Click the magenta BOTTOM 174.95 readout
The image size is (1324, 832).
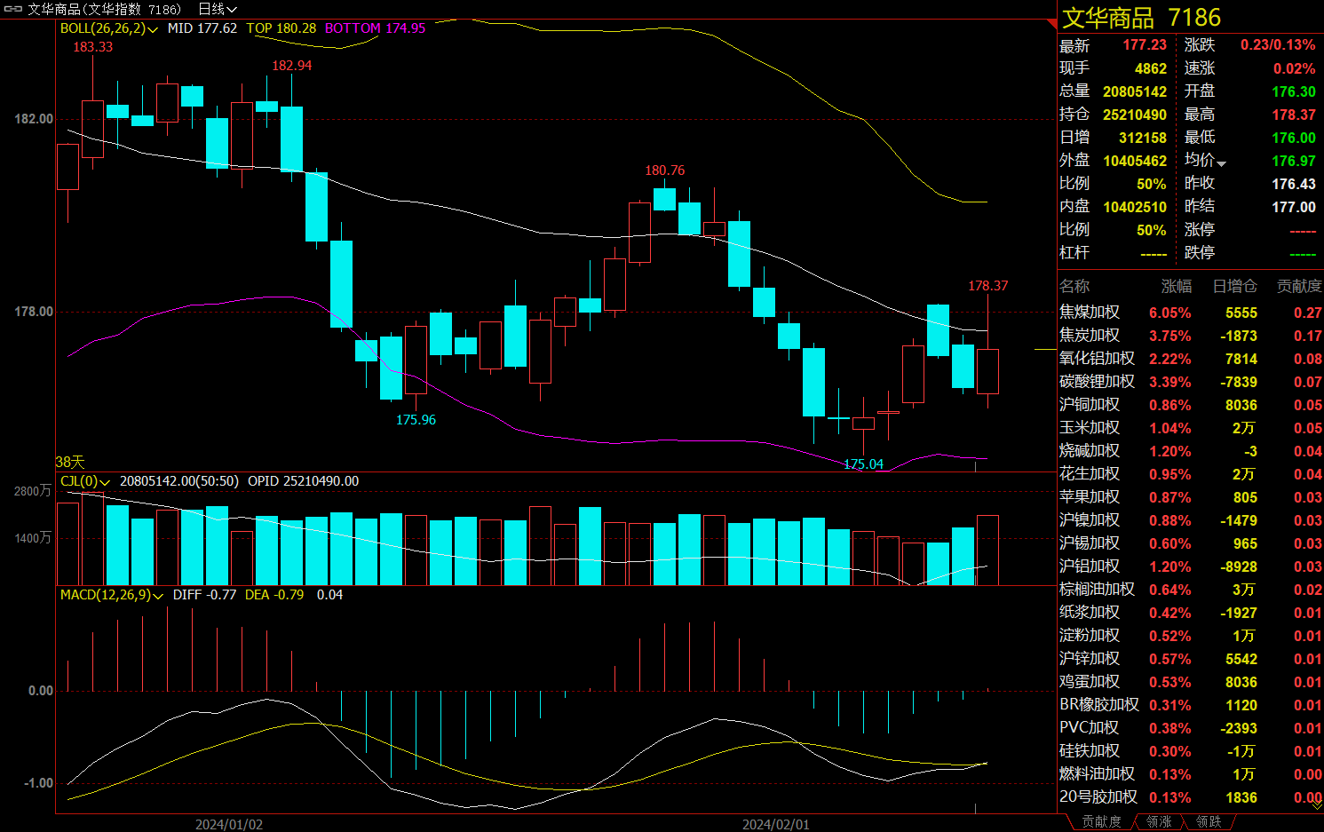pyautogui.click(x=375, y=28)
